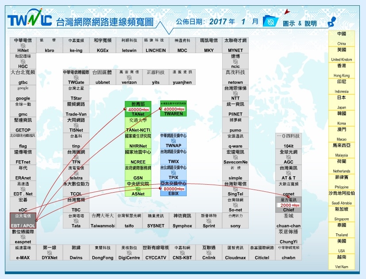Select the ke-ing node

pyautogui.click(x=76, y=45)
